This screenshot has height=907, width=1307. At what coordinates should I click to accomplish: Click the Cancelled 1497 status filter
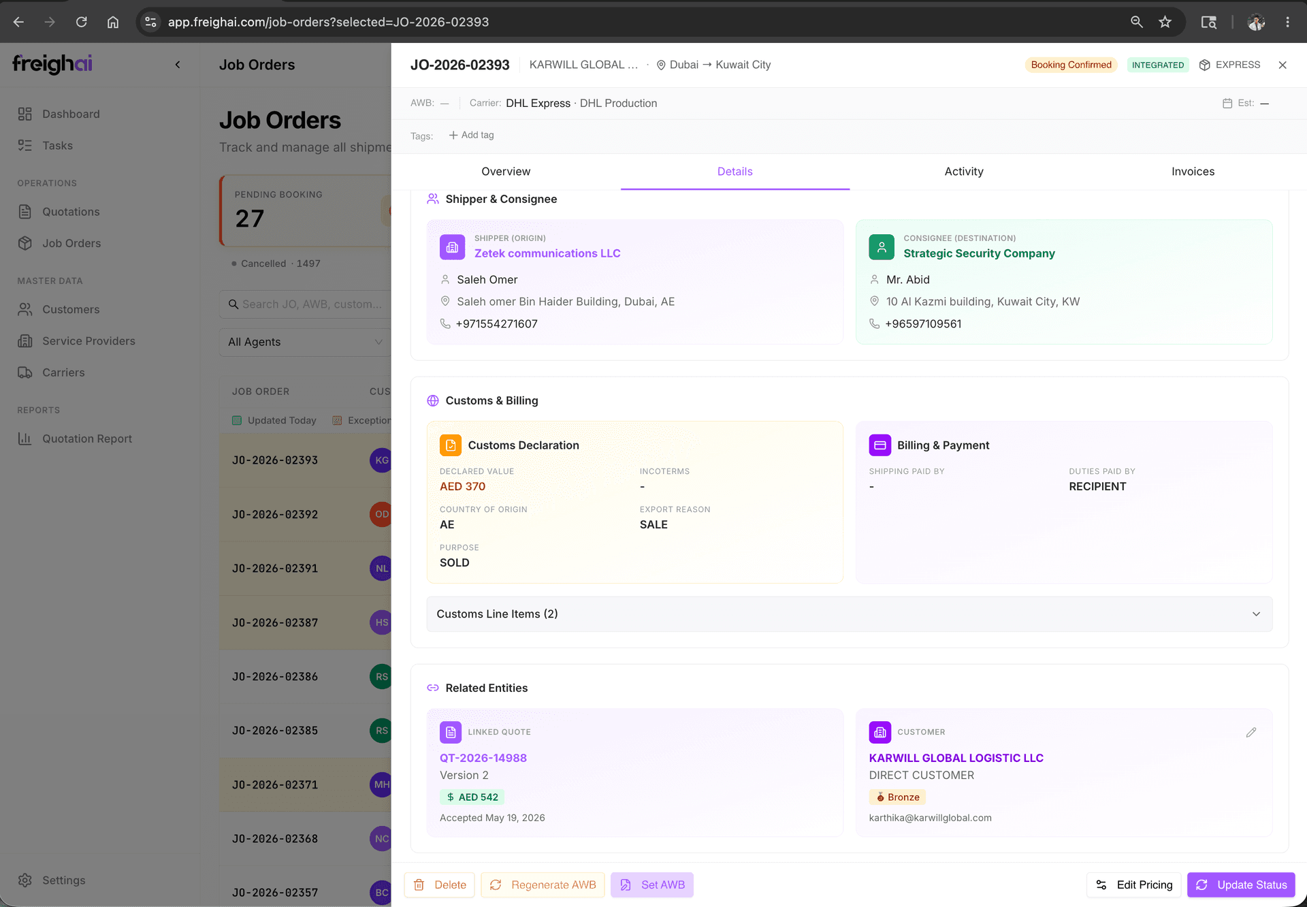[x=276, y=264]
